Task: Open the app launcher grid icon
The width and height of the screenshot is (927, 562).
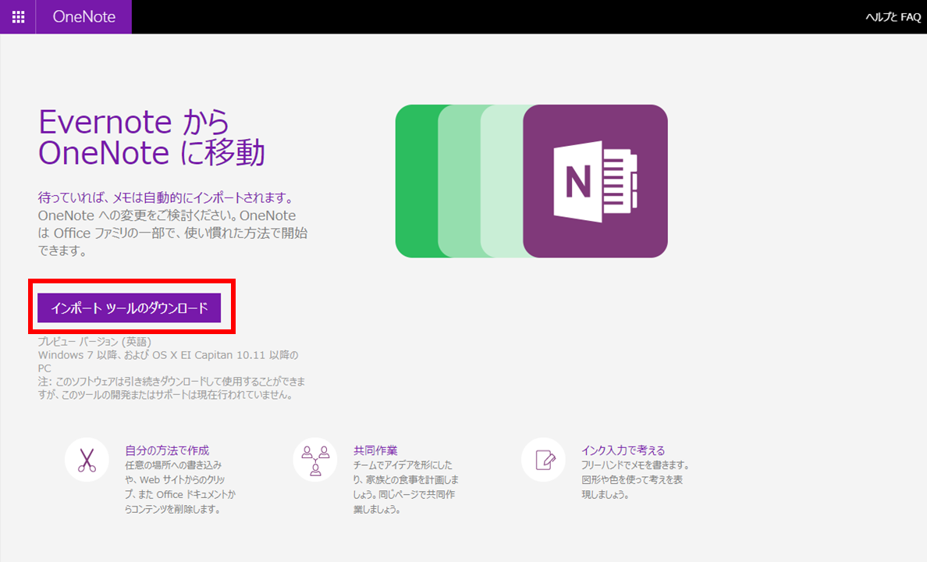Action: [18, 16]
